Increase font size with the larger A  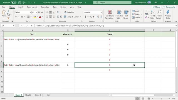coord(39,12)
